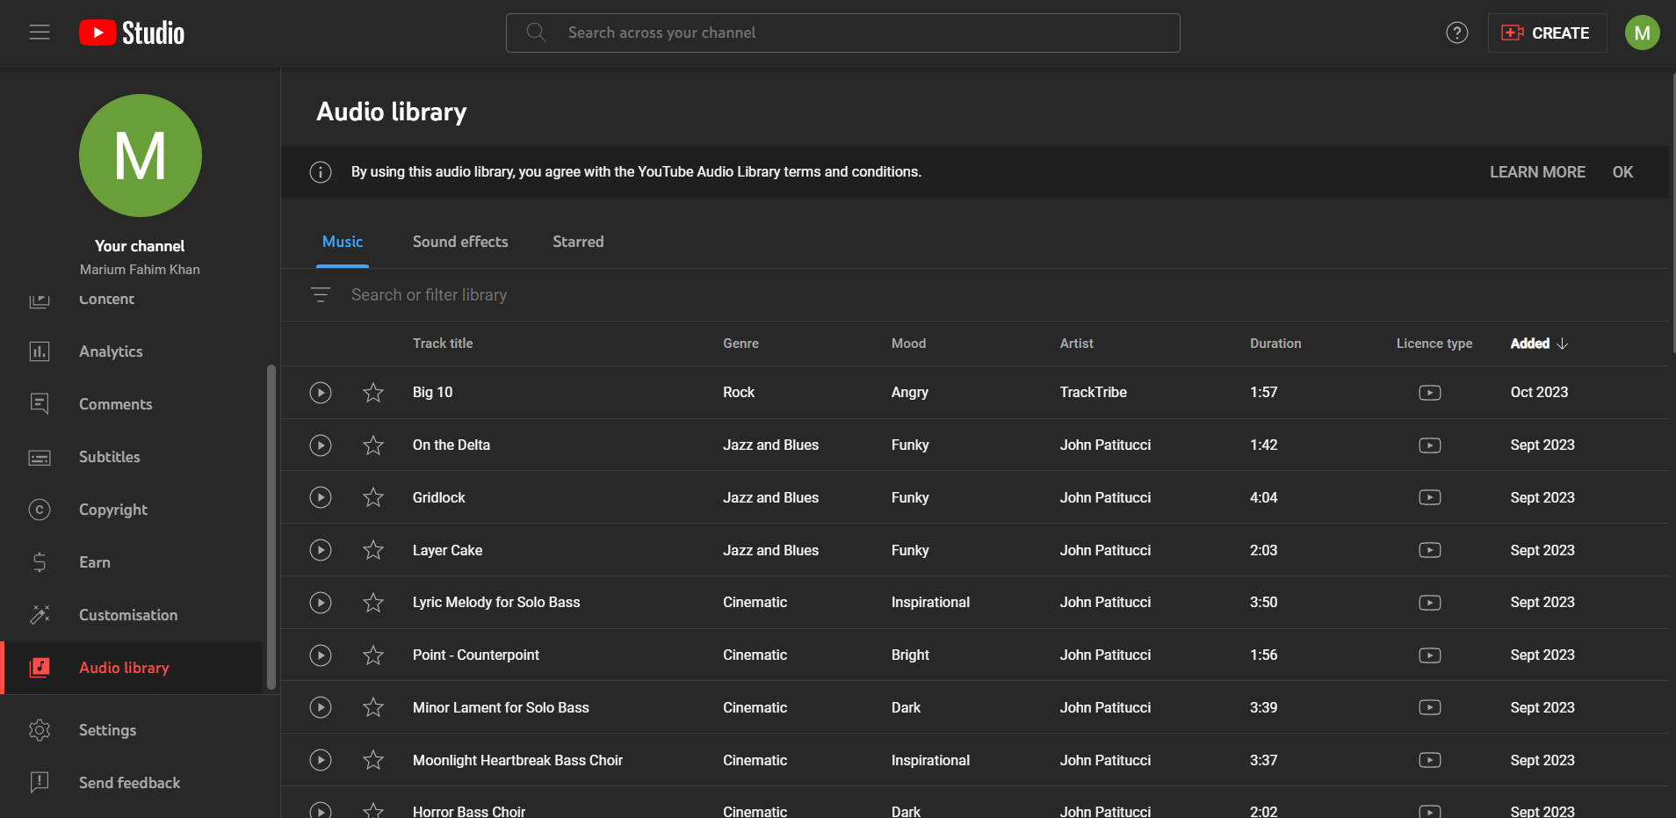Play Minor Lament for Solo Bass

[321, 707]
